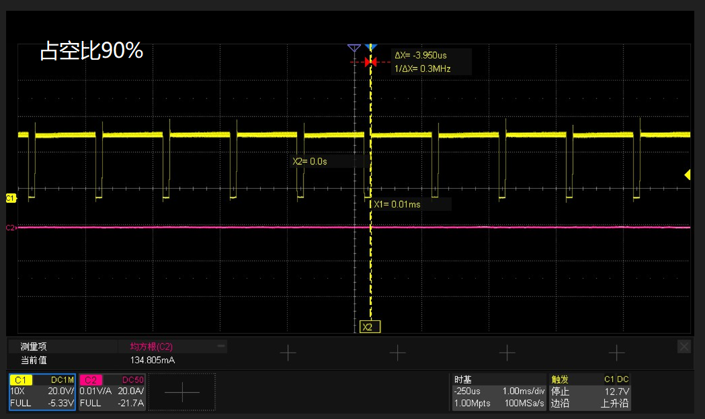Click the 当前值 row label

(x=34, y=360)
